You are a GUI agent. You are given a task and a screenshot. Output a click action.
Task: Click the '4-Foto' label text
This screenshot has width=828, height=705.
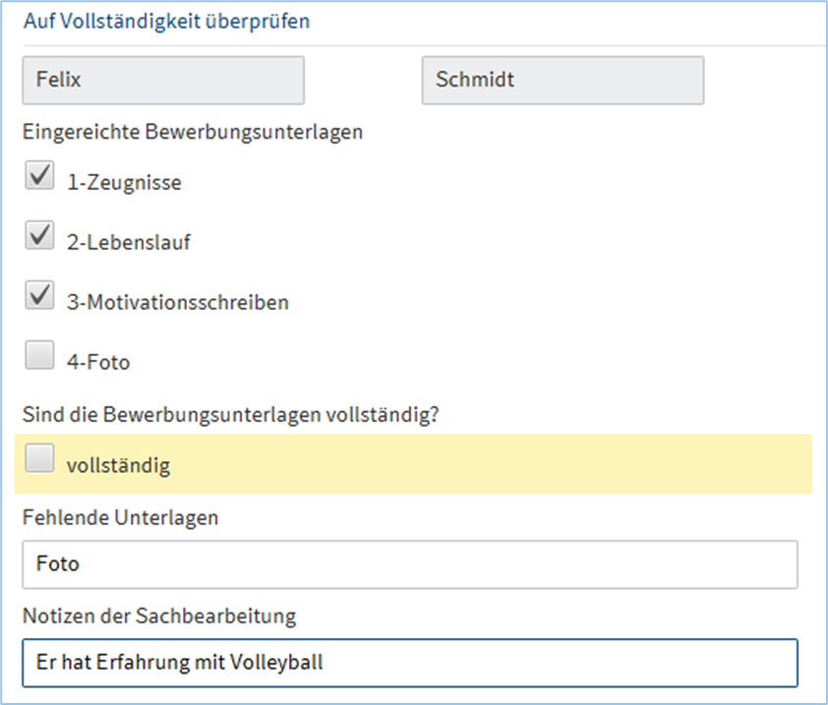click(98, 363)
